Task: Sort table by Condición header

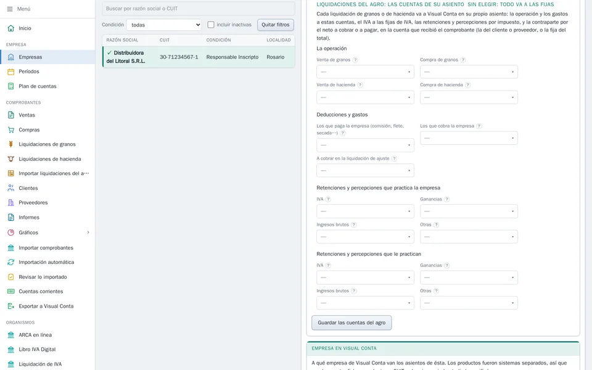Action: click(218, 40)
